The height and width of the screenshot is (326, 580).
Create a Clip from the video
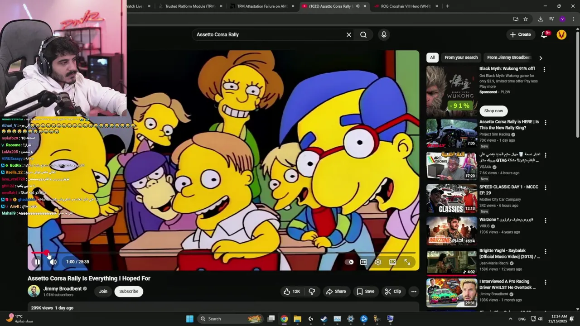pyautogui.click(x=393, y=292)
